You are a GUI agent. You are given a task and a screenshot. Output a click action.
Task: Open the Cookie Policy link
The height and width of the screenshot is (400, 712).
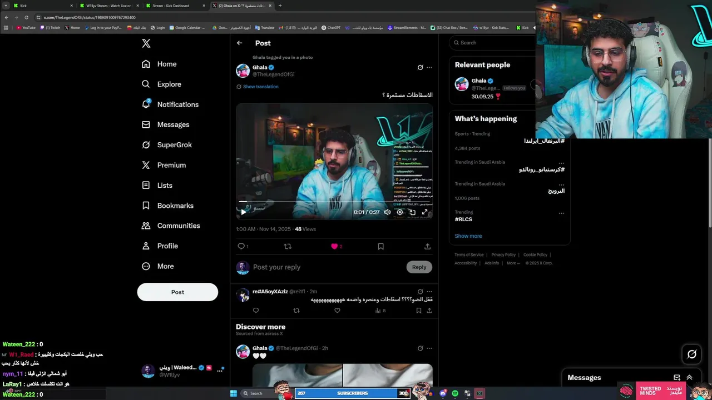pyautogui.click(x=535, y=255)
